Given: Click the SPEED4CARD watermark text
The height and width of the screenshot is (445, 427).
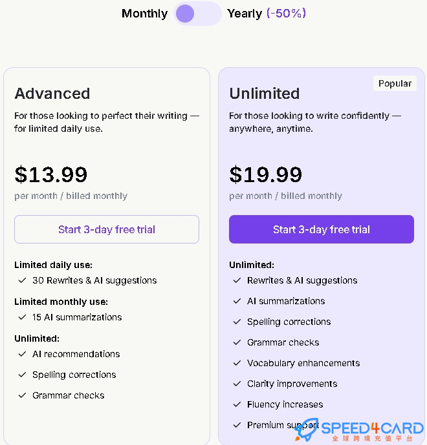Looking at the screenshot, I should (373, 428).
